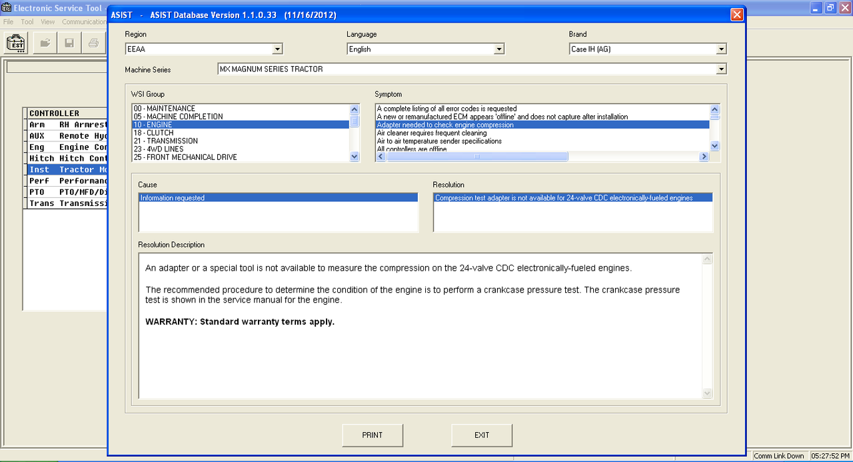Select 00 - MAINTENANCE group
Image resolution: width=853 pixels, height=462 pixels.
(x=241, y=109)
